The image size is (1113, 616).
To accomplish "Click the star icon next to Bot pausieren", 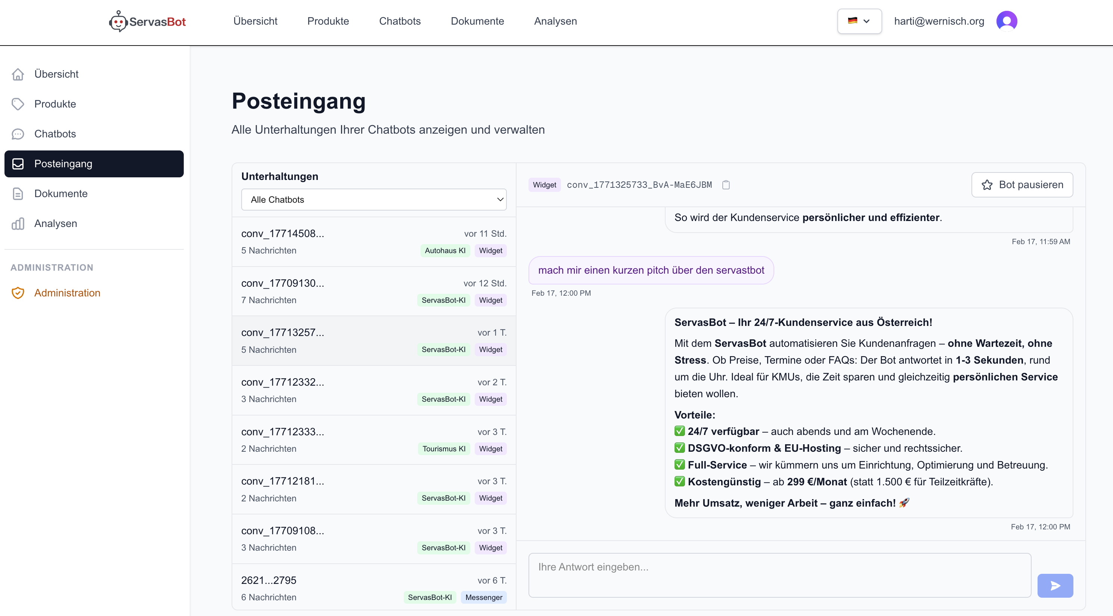I will click(x=988, y=184).
